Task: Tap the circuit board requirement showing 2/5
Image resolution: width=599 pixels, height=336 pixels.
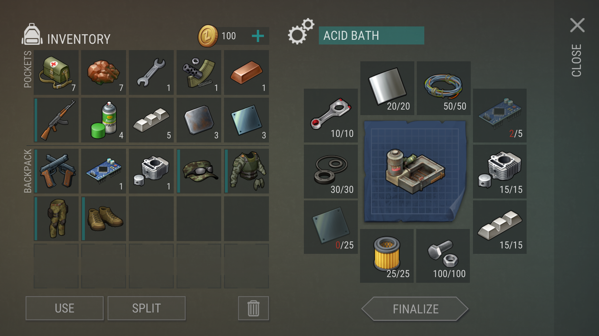Action: point(500,116)
